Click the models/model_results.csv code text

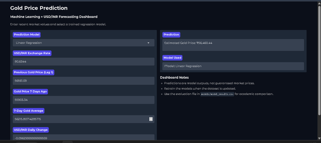pyautogui.click(x=217, y=94)
